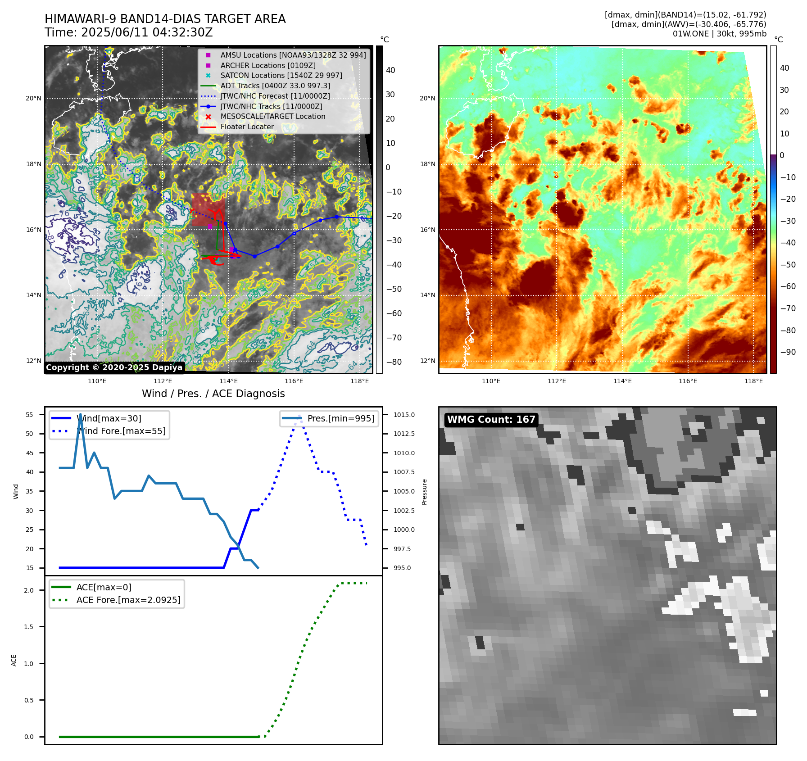The image size is (807, 761).
Task: Click the grayscale temperature colorbar beside the left map
Action: tap(379, 209)
